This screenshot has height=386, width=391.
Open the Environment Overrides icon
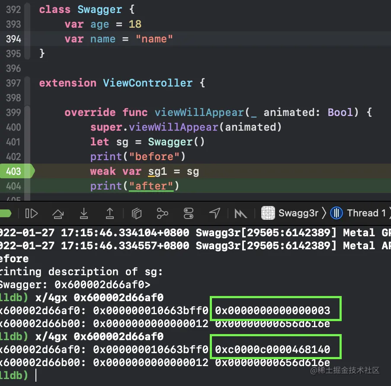[x=189, y=214]
